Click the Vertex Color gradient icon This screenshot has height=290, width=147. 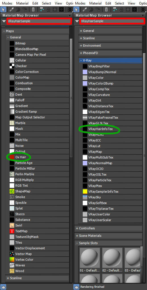pyautogui.click(x=12, y=260)
